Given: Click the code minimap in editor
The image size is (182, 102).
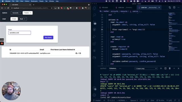Looking at the screenshot, I should tap(174, 32).
